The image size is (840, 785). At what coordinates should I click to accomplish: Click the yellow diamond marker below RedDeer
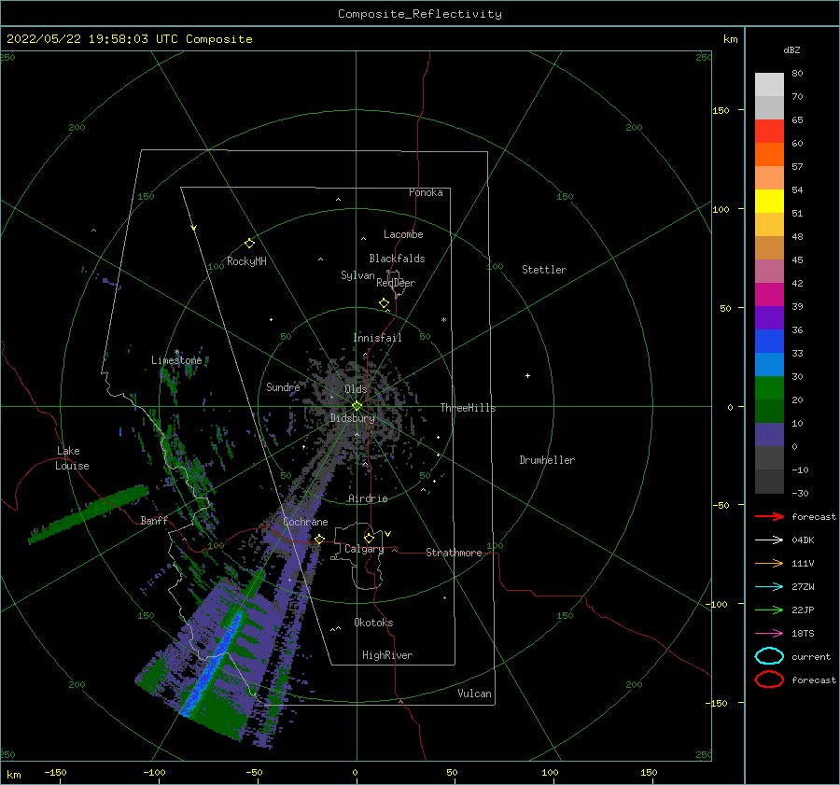click(384, 303)
